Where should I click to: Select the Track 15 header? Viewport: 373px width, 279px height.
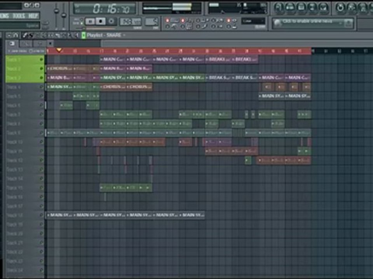pos(25,188)
